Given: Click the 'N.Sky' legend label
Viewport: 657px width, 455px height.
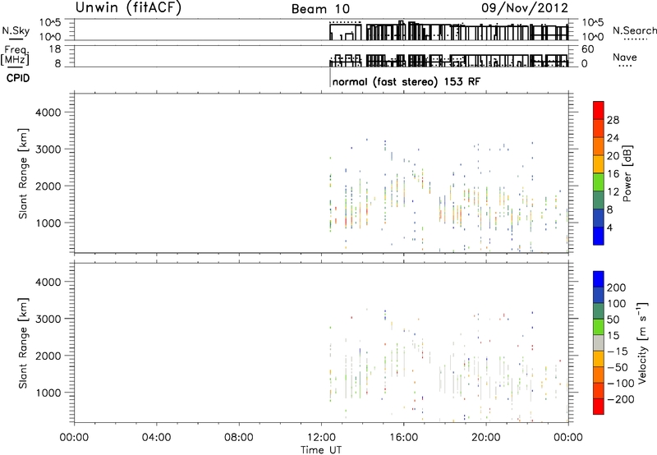Looking at the screenshot, I should tap(16, 30).
